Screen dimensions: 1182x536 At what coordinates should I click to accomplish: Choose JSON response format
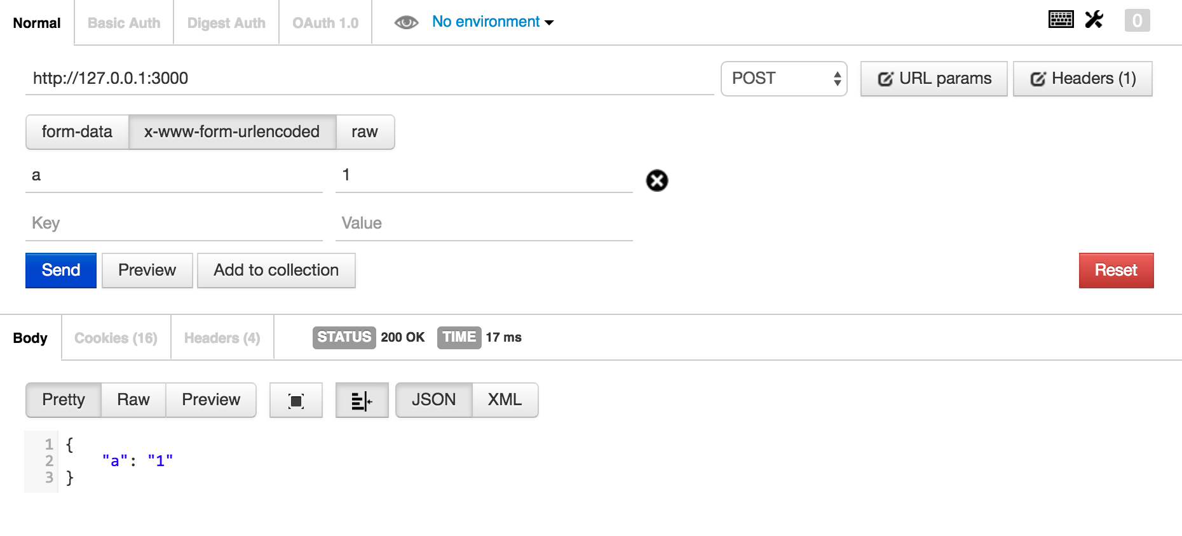click(x=434, y=400)
